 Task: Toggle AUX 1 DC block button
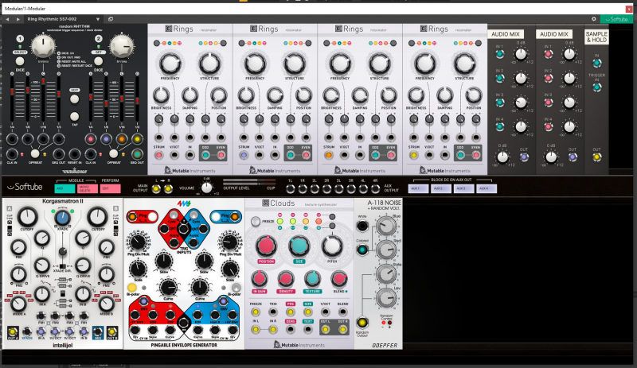click(419, 188)
